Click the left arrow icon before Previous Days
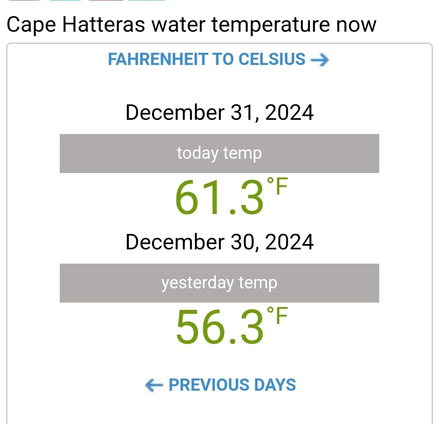 tap(154, 385)
